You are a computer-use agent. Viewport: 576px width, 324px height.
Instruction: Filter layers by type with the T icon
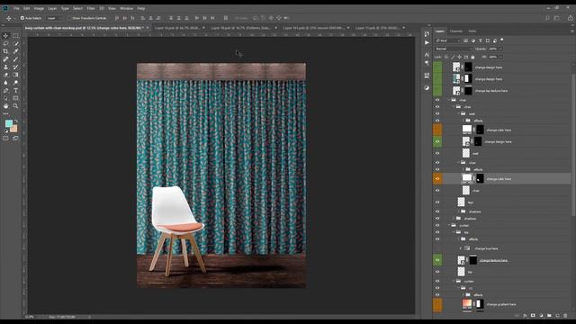(480, 40)
